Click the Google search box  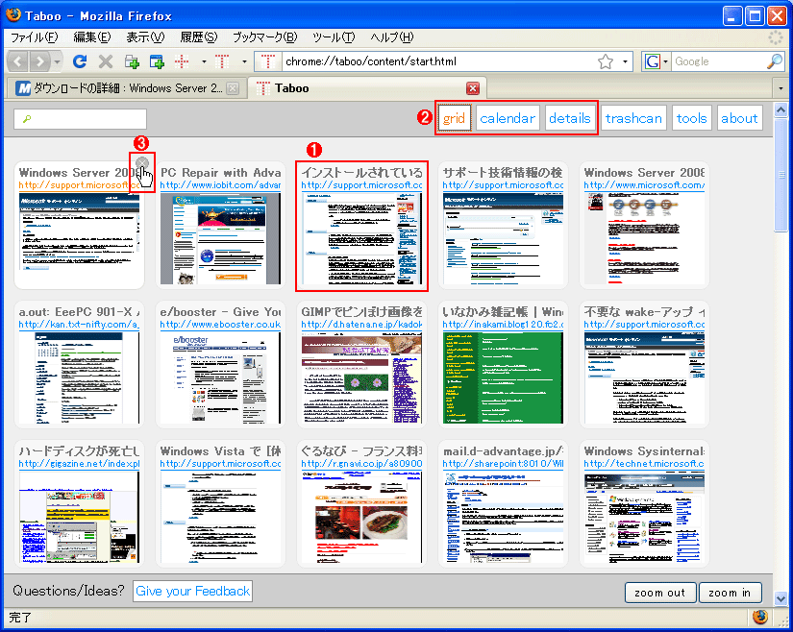pyautogui.click(x=718, y=61)
